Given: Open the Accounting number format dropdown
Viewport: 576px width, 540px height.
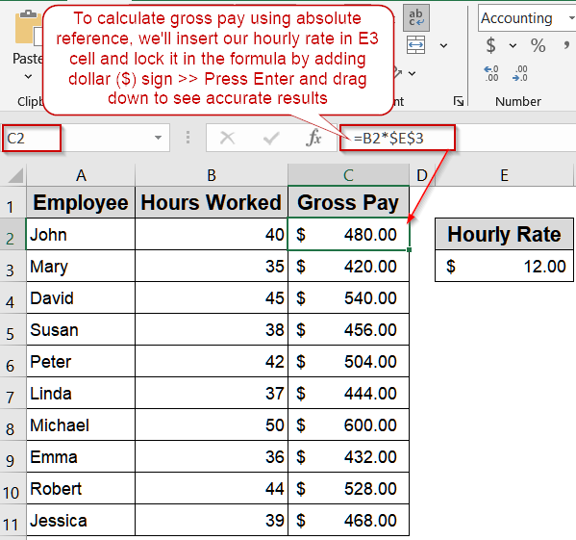Looking at the screenshot, I should (x=571, y=17).
